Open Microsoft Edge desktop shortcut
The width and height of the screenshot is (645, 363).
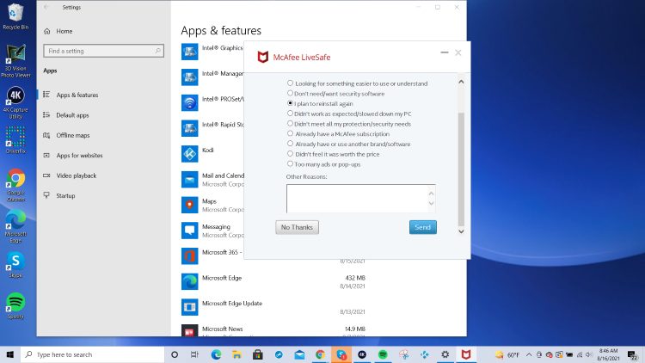coord(15,226)
